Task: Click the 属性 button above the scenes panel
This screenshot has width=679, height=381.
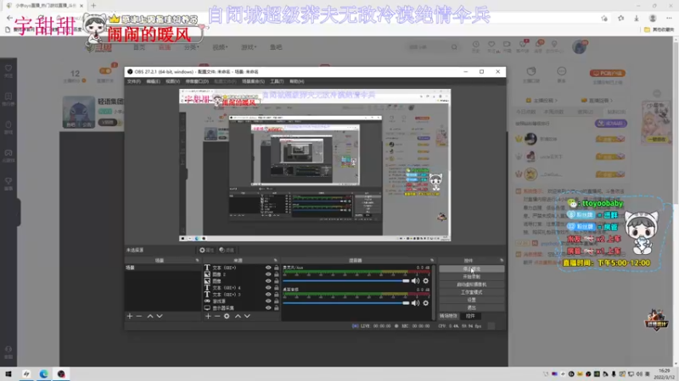Action: [206, 250]
